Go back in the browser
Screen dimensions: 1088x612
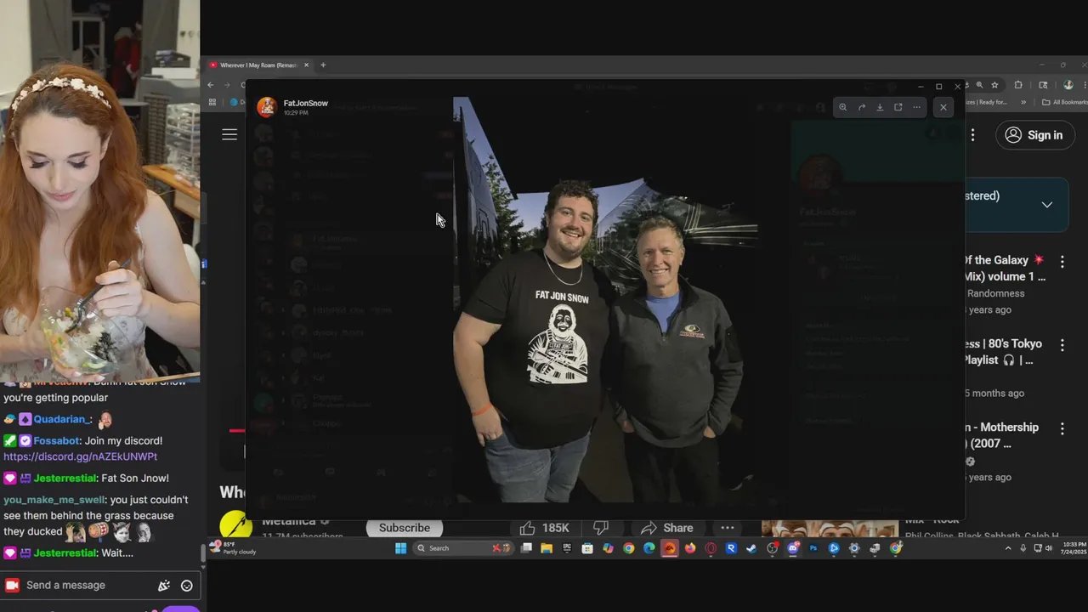point(211,85)
